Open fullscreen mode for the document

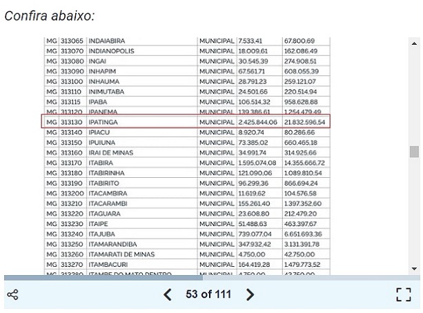coord(404,295)
